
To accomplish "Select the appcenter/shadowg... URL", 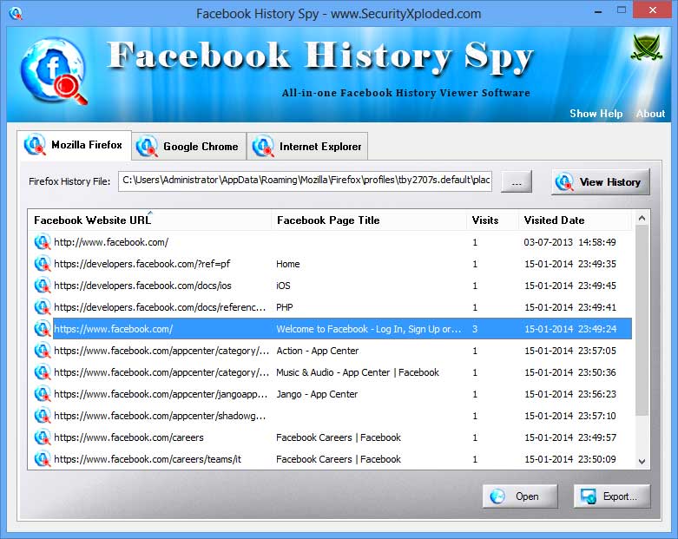I will tap(160, 416).
